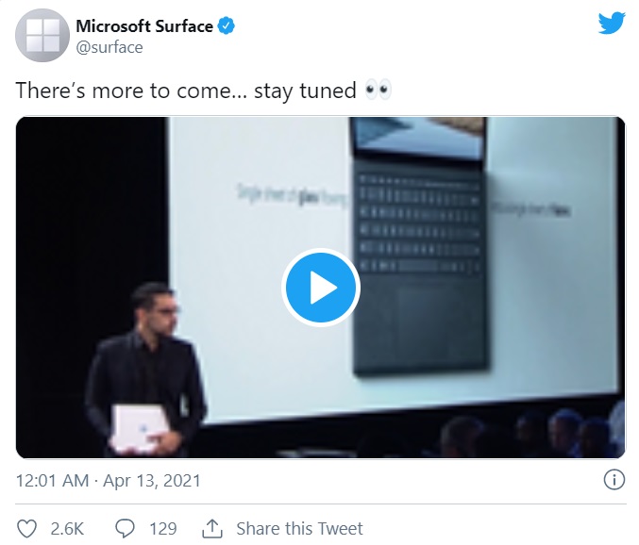Like the tweet with the heart icon
The height and width of the screenshot is (545, 639).
(26, 529)
